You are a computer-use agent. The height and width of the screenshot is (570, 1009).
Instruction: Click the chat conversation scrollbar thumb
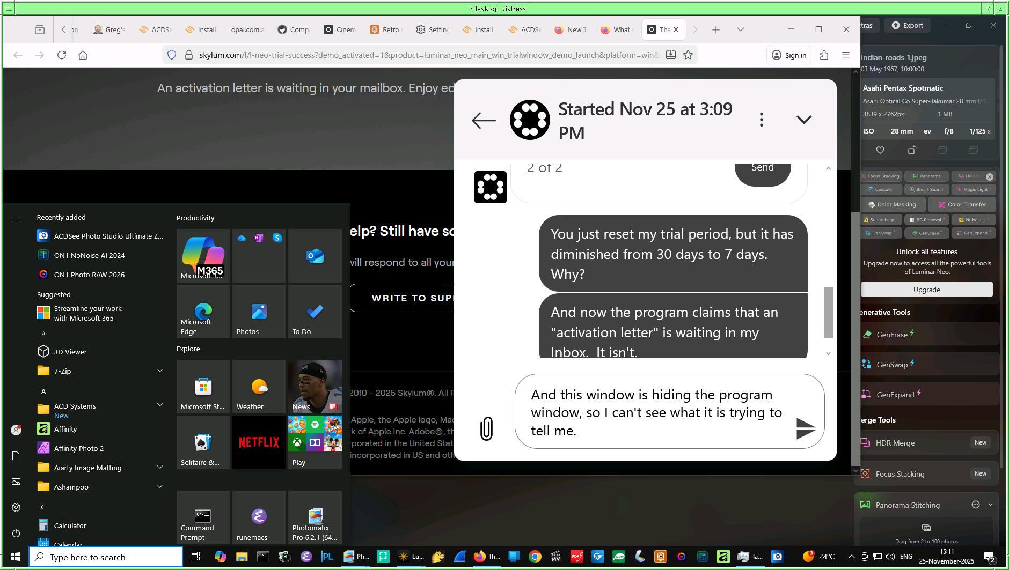pos(828,312)
